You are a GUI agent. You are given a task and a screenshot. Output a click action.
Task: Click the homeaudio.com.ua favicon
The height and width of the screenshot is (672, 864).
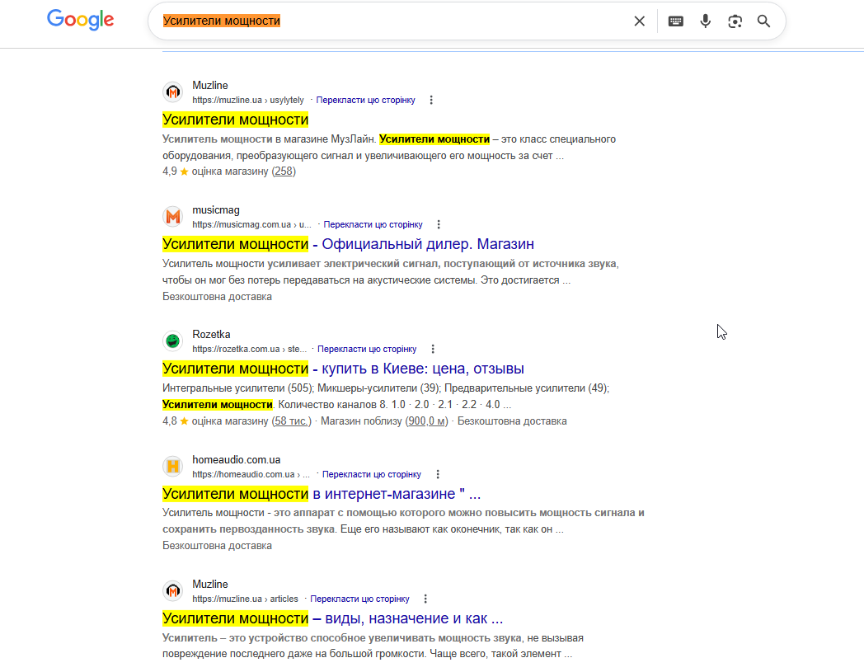(173, 467)
